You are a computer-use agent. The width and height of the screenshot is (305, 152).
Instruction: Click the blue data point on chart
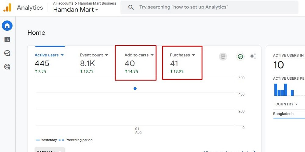click(x=135, y=88)
